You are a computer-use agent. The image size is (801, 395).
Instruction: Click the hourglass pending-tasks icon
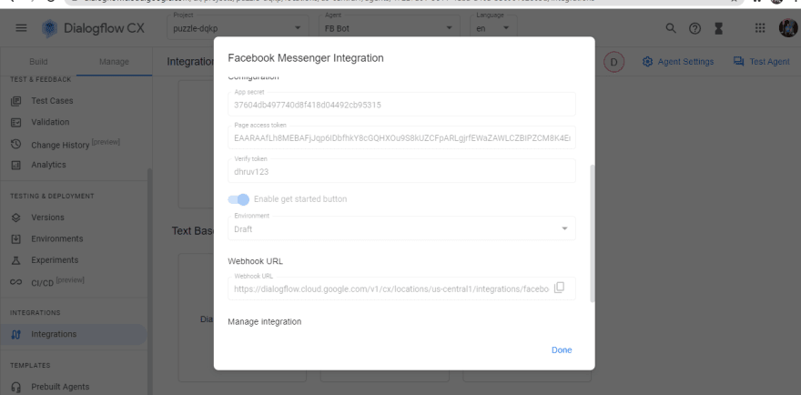pyautogui.click(x=719, y=28)
